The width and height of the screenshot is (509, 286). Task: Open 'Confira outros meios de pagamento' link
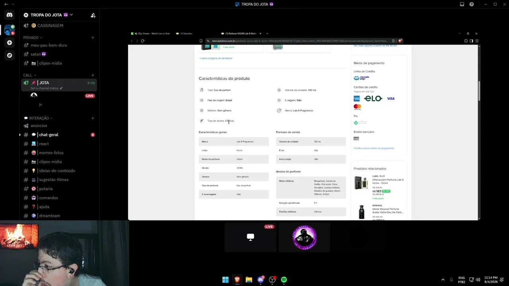click(x=374, y=148)
